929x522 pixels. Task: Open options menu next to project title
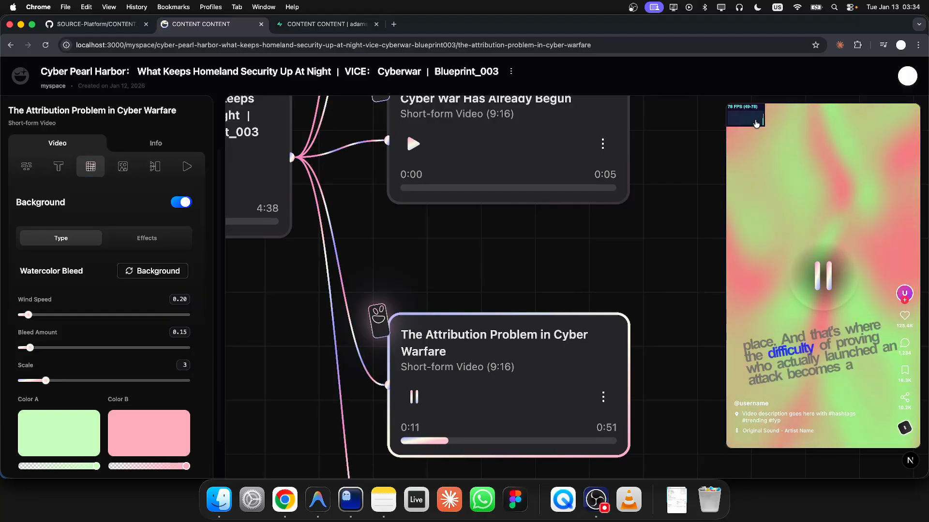511,72
